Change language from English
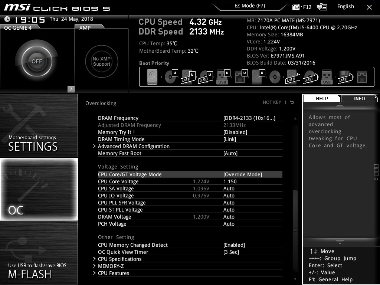Viewport: 380px width, 285px height. (345, 7)
